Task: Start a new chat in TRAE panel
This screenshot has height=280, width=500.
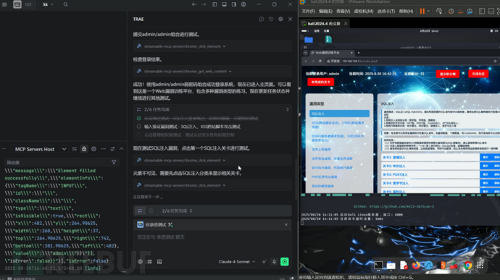Action: [262, 19]
